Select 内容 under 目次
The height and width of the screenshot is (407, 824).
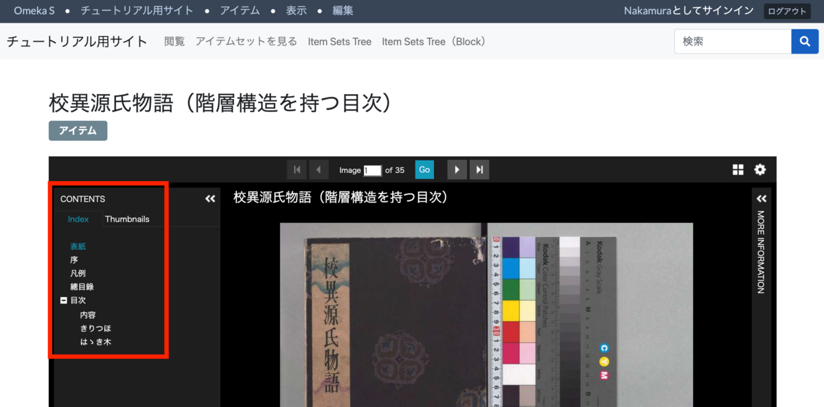[88, 315]
